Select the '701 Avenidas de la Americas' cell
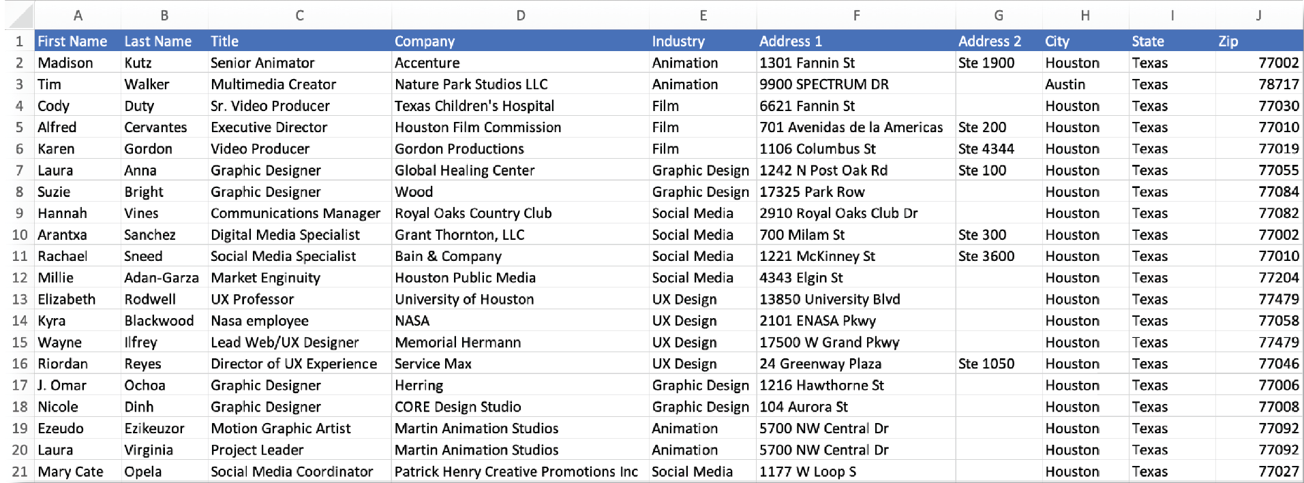 click(856, 127)
